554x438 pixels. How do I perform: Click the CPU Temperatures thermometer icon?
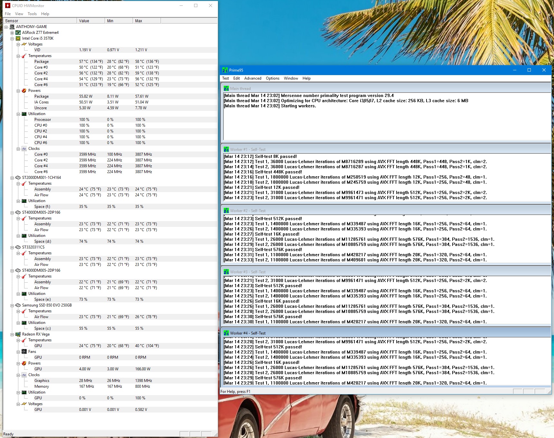pos(24,56)
